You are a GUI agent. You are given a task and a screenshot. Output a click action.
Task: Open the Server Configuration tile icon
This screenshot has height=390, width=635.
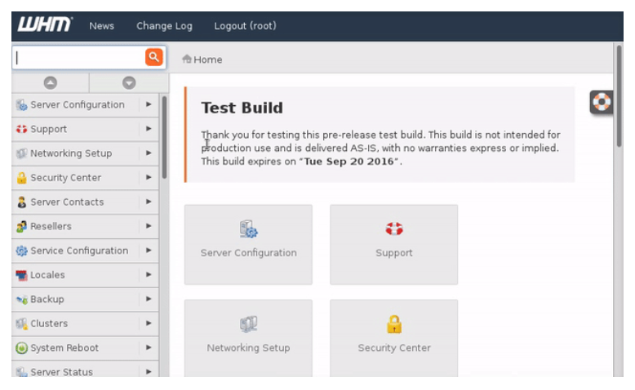coord(248,229)
